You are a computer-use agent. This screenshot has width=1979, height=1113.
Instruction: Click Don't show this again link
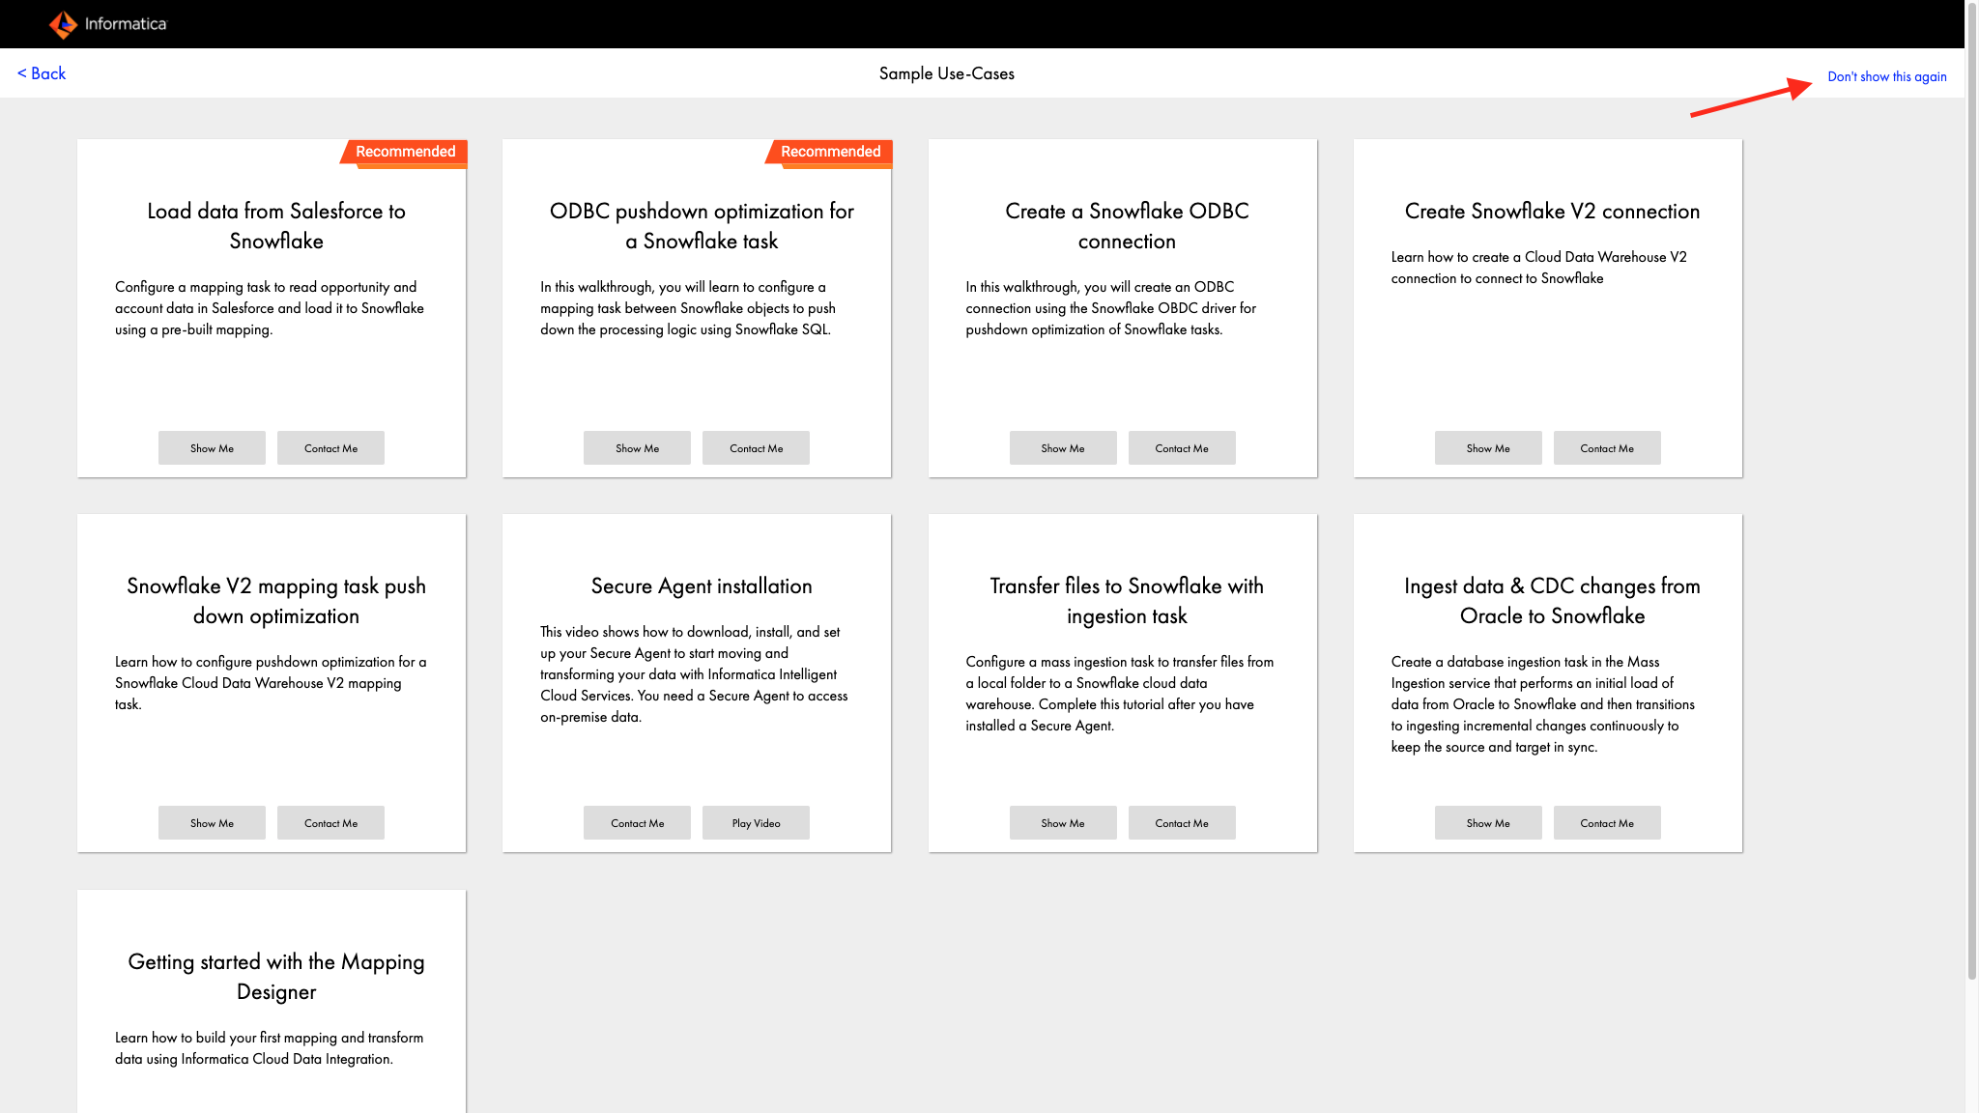point(1886,76)
